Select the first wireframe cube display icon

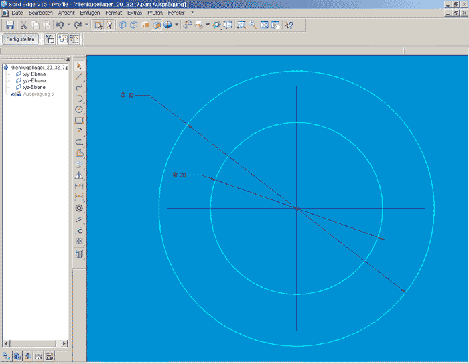123,25
